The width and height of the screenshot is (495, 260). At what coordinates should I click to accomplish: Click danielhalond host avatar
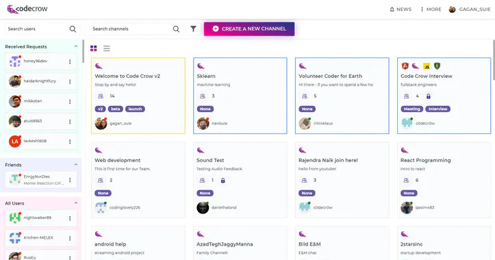(x=203, y=207)
